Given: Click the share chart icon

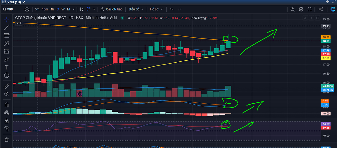Looking at the screenshot, I should (x=321, y=9).
